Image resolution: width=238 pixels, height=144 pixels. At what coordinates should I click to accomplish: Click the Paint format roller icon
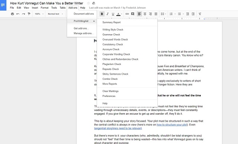coord(29,14)
